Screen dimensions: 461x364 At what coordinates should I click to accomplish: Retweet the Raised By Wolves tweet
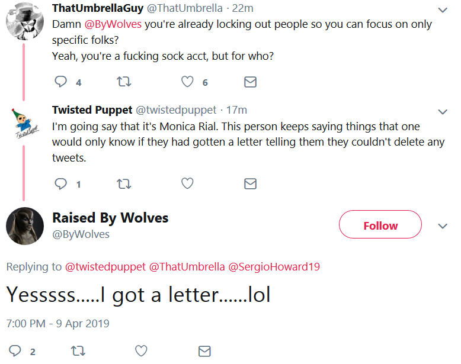(x=78, y=351)
